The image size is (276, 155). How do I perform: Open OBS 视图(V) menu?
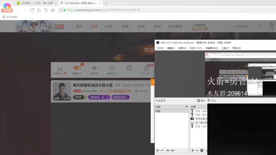pyautogui.click(x=182, y=48)
